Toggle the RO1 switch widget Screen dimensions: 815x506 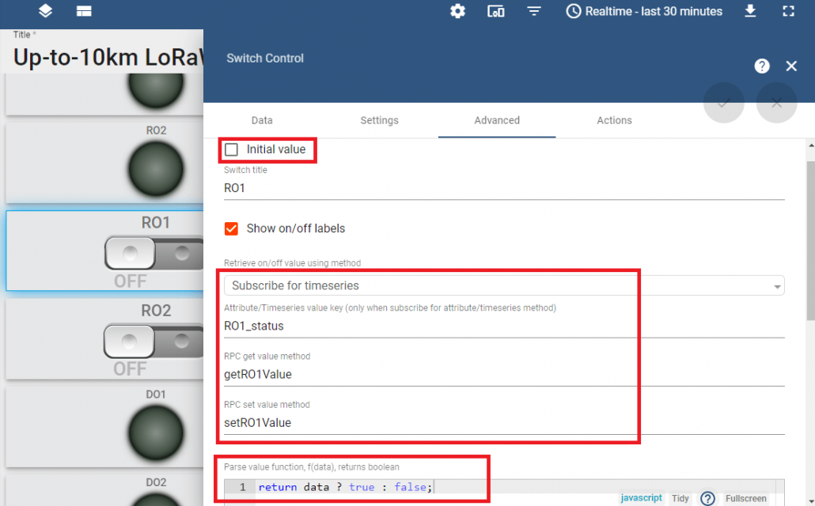[155, 254]
